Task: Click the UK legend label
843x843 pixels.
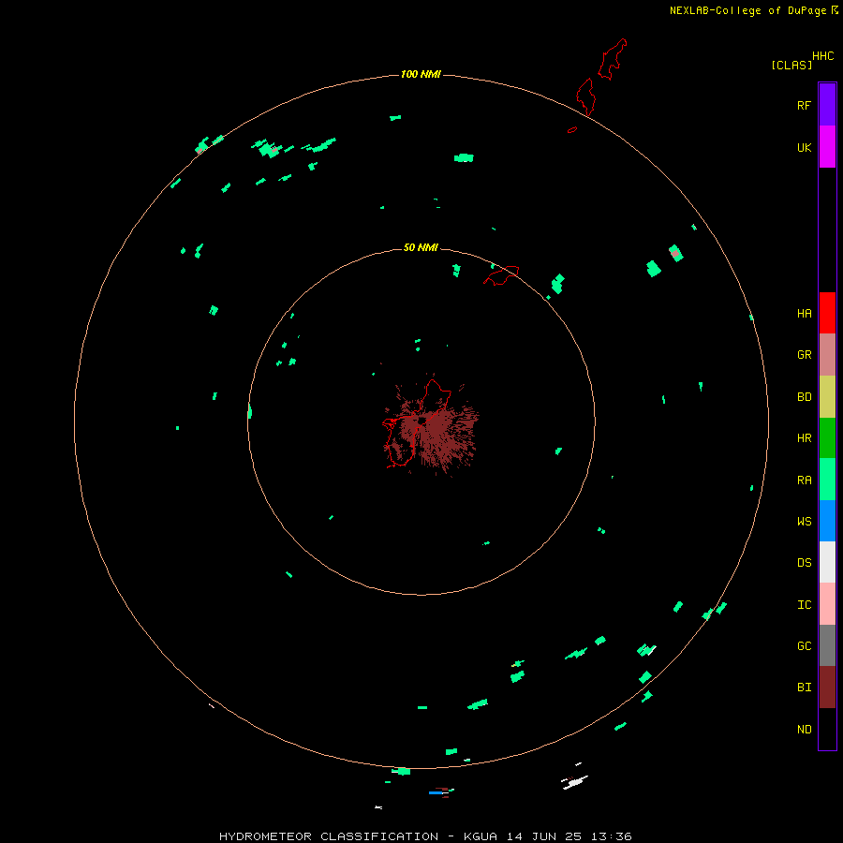Action: click(804, 148)
